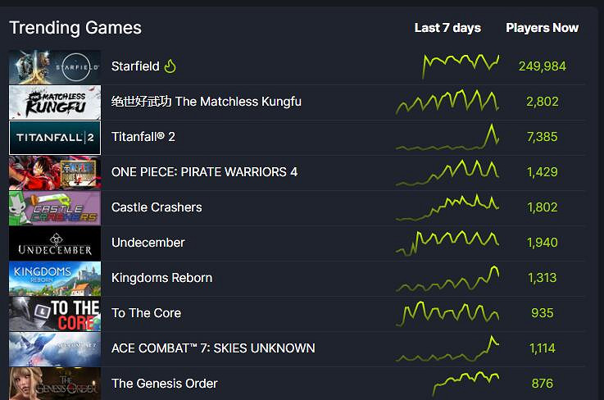Click Starfield's 249,984 player count
604x400 pixels.
pyautogui.click(x=542, y=66)
